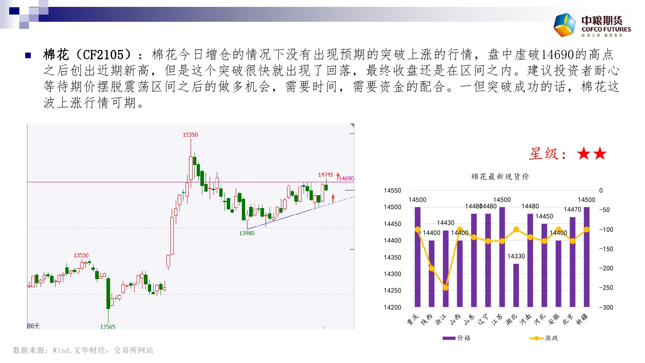Click the 棉花最新现货价 chart title

pyautogui.click(x=500, y=176)
